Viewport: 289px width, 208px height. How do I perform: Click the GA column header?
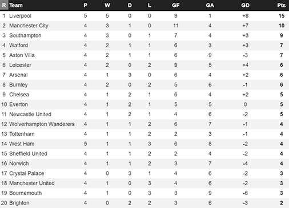(210, 5)
